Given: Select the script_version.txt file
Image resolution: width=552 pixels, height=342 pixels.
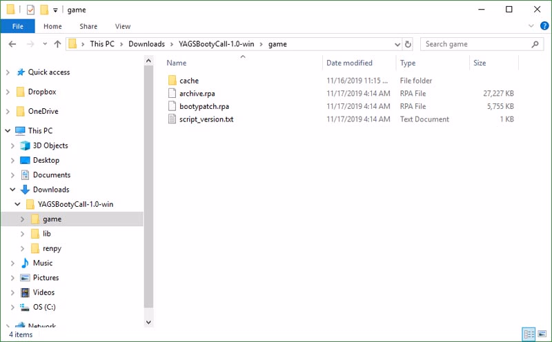Looking at the screenshot, I should tap(206, 119).
